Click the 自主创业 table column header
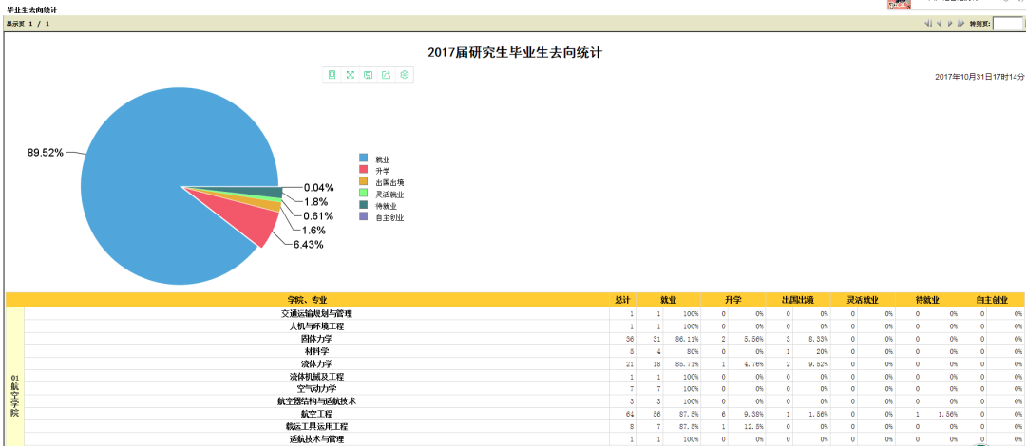Screen dimensions: 1026x446 click(992, 300)
